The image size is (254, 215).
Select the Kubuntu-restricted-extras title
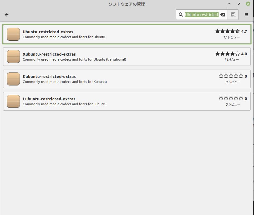49,76
